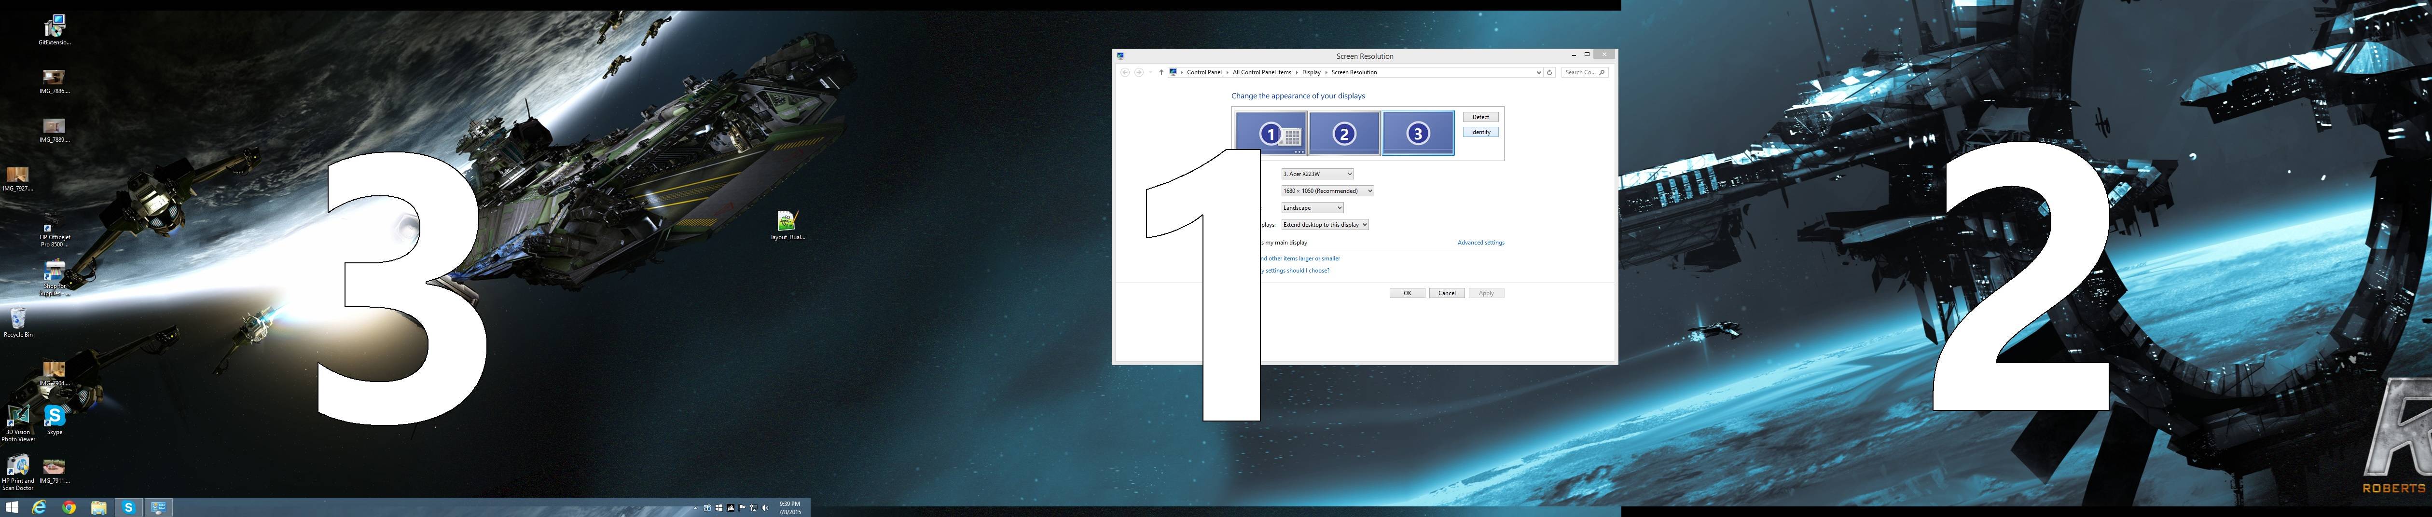
Task: Open the Extend desktop to this display dropdown
Action: click(1325, 225)
